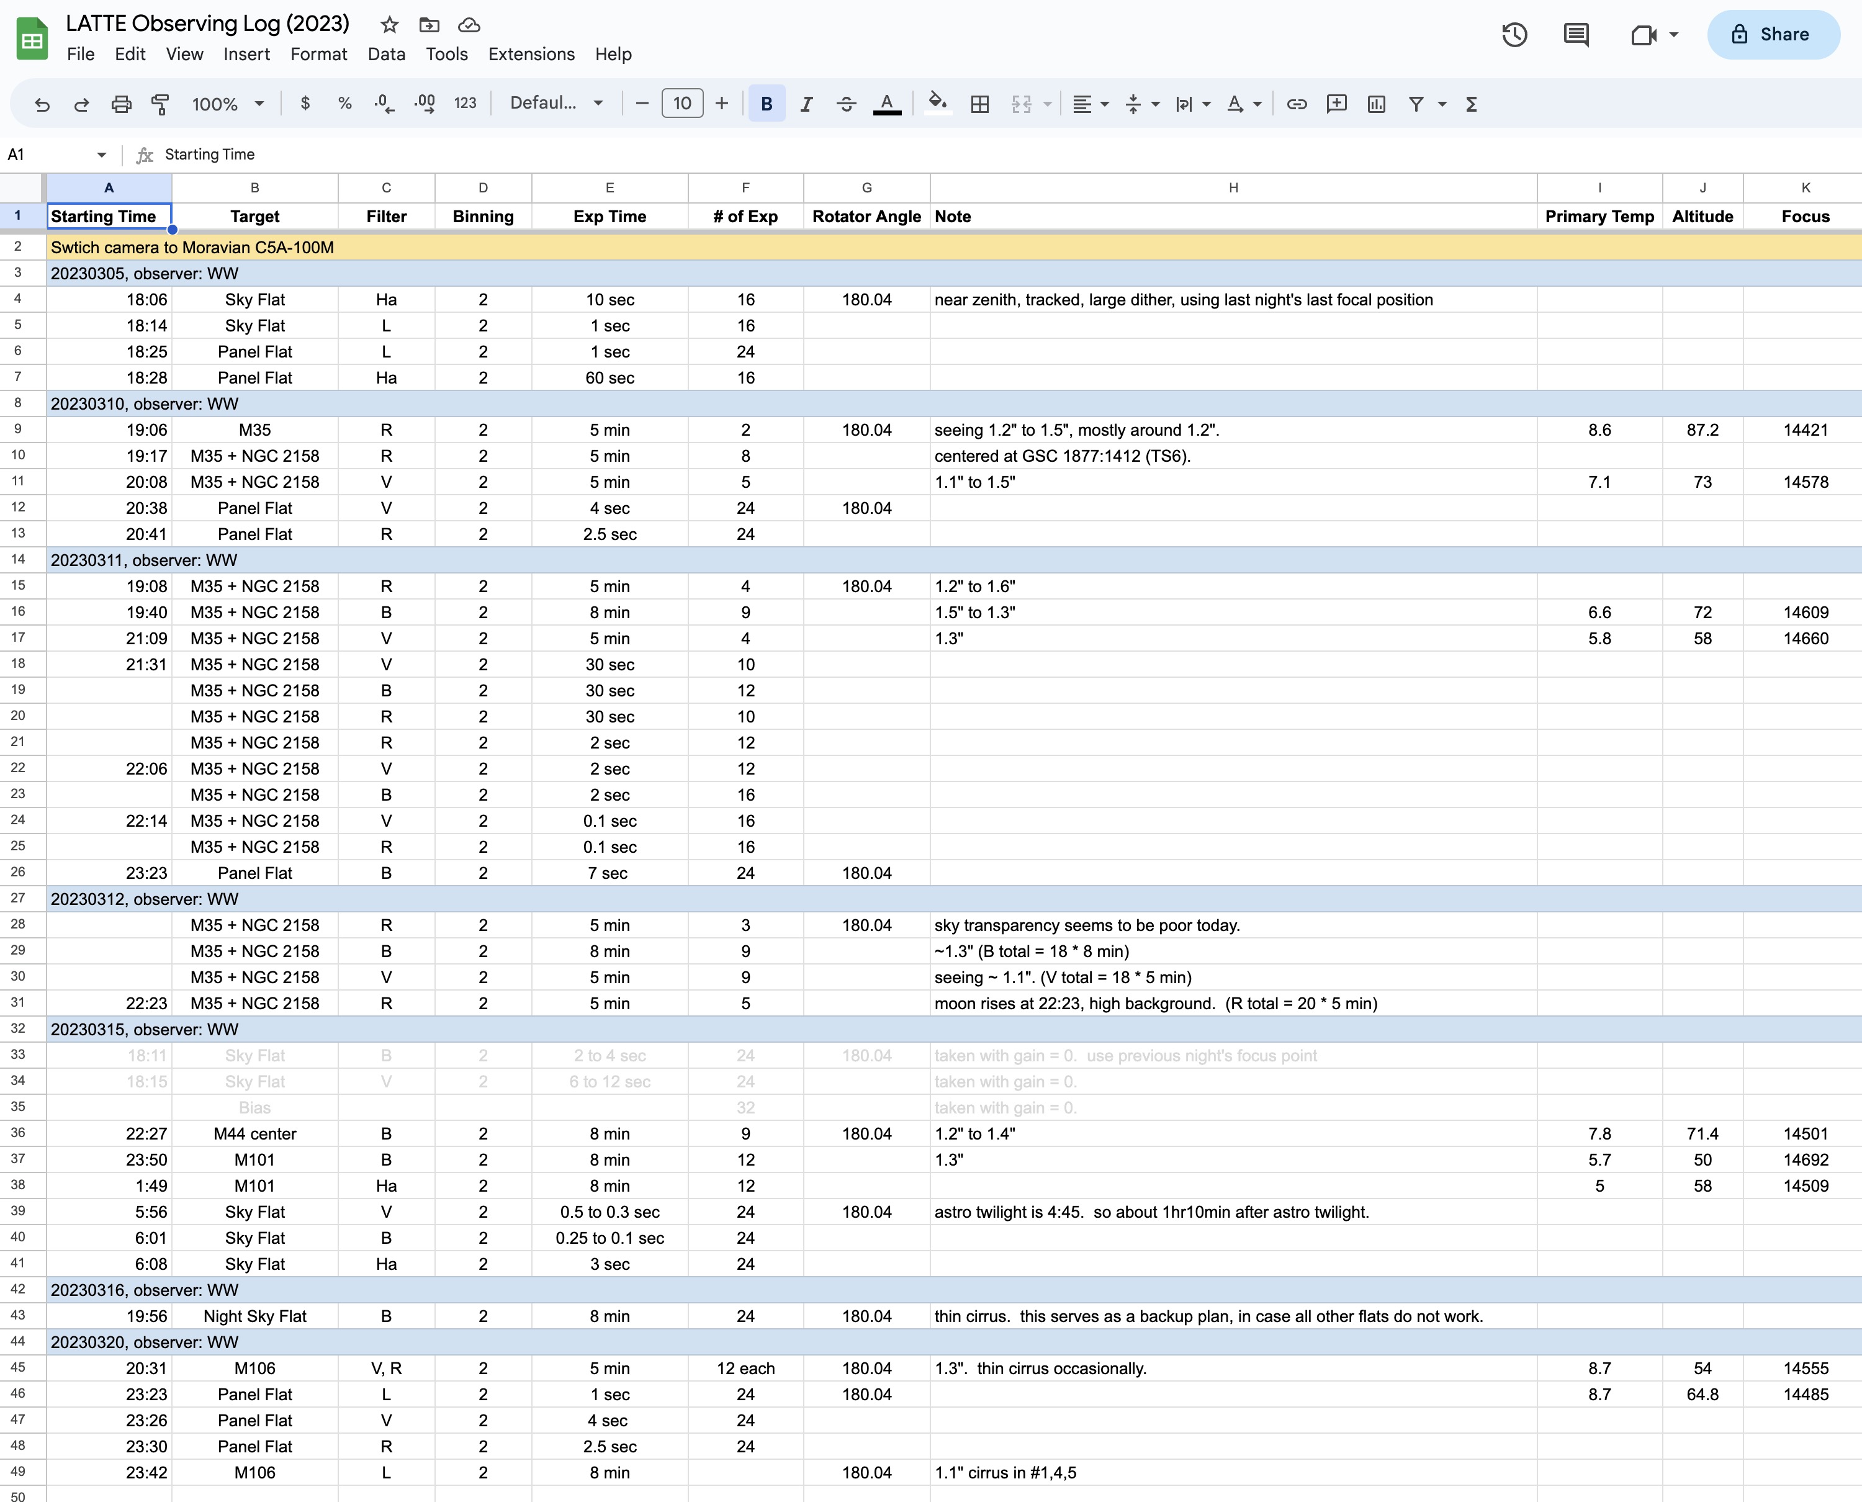Viewport: 1862px width, 1502px height.
Task: Open the 123 number format menu
Action: click(465, 103)
